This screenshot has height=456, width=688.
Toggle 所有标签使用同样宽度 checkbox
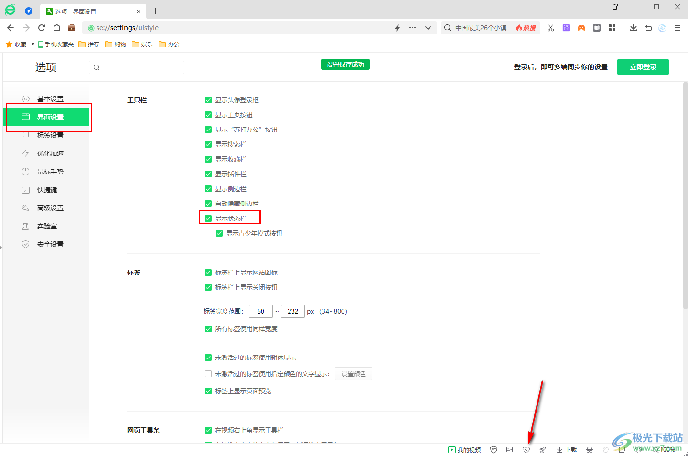point(208,329)
